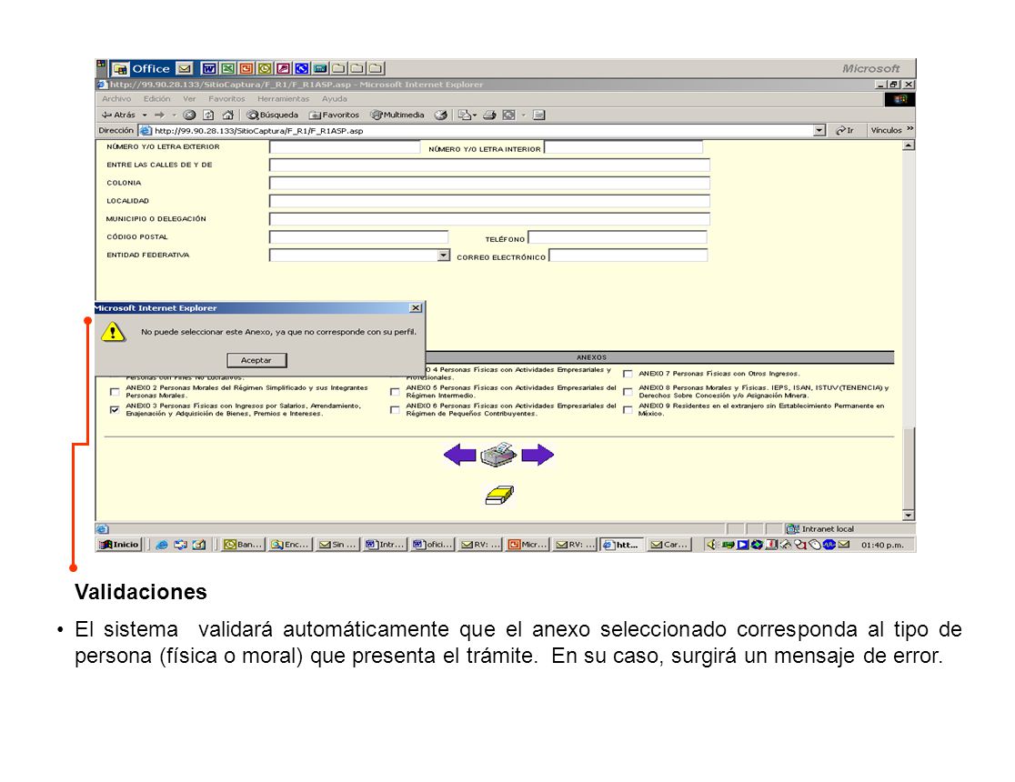The height and width of the screenshot is (782, 1015).
Task: Open the Ver menu
Action: [189, 99]
